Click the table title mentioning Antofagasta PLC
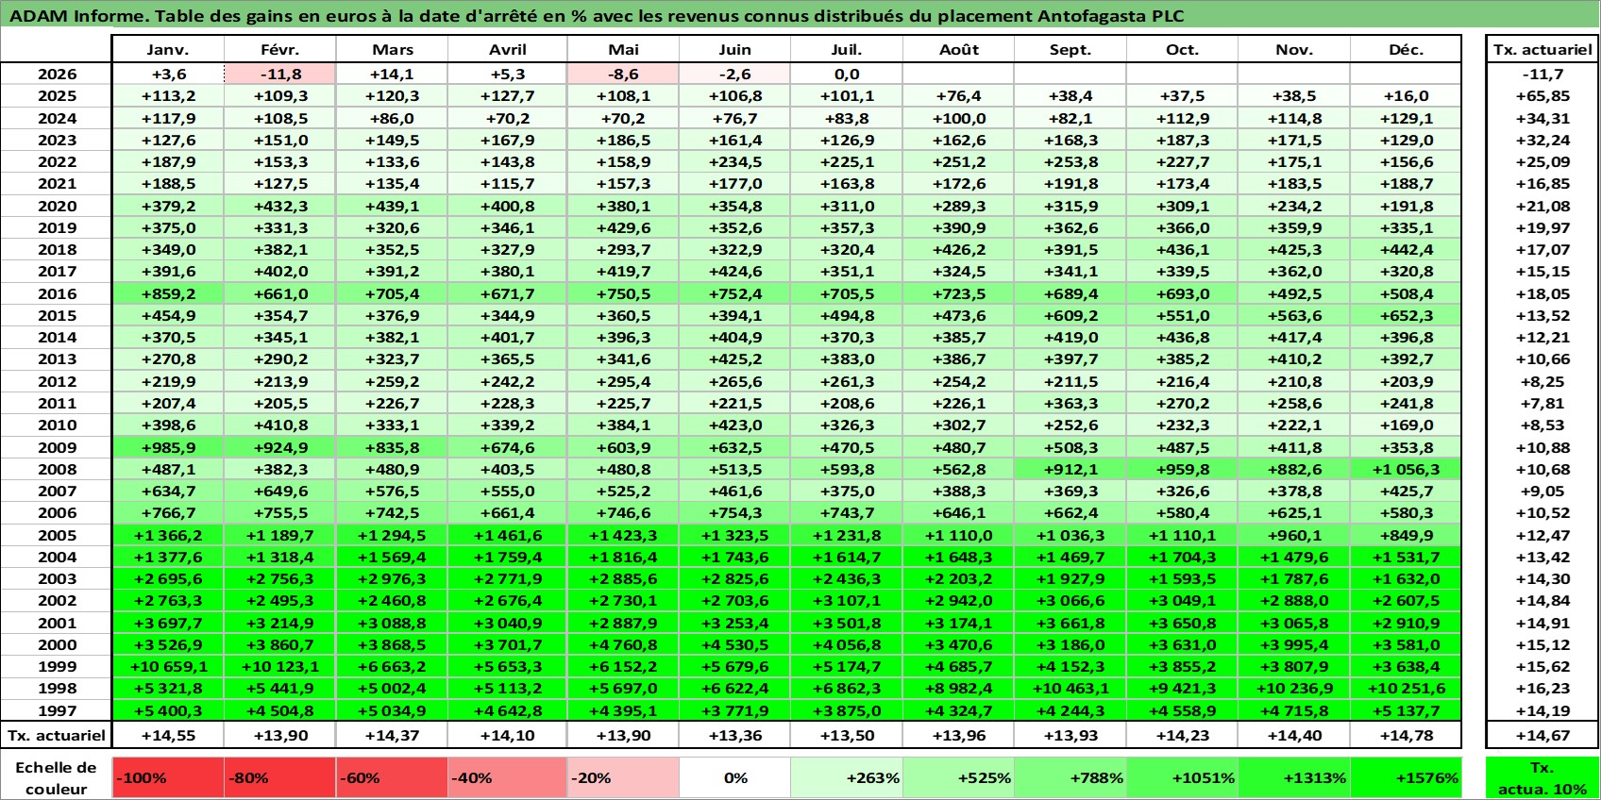Screen dimensions: 1601x800 tap(597, 16)
